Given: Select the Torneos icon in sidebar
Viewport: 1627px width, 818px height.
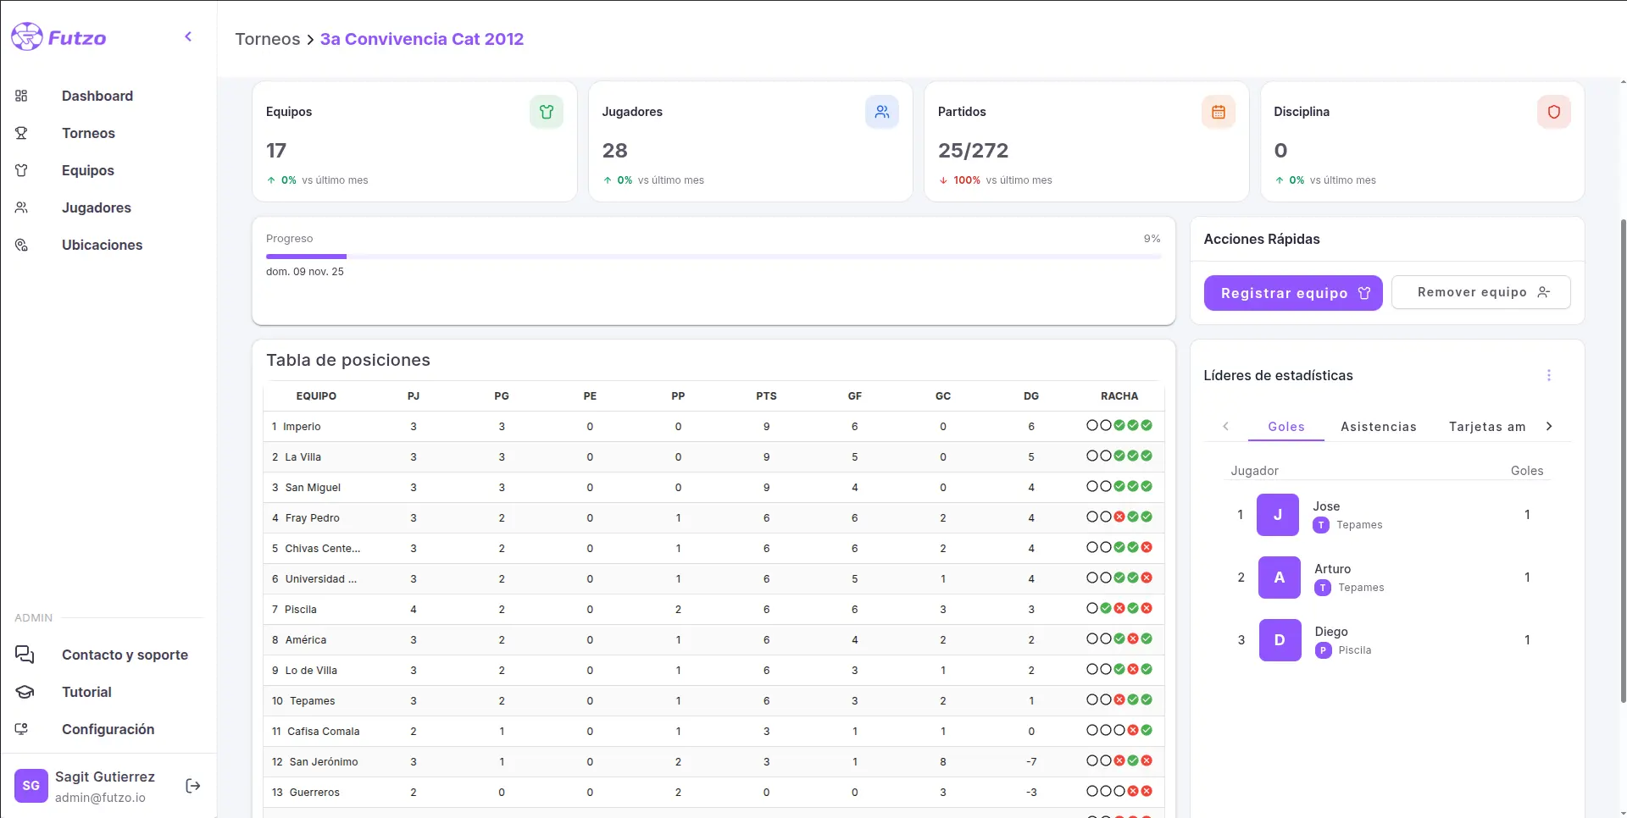Looking at the screenshot, I should click(x=21, y=133).
